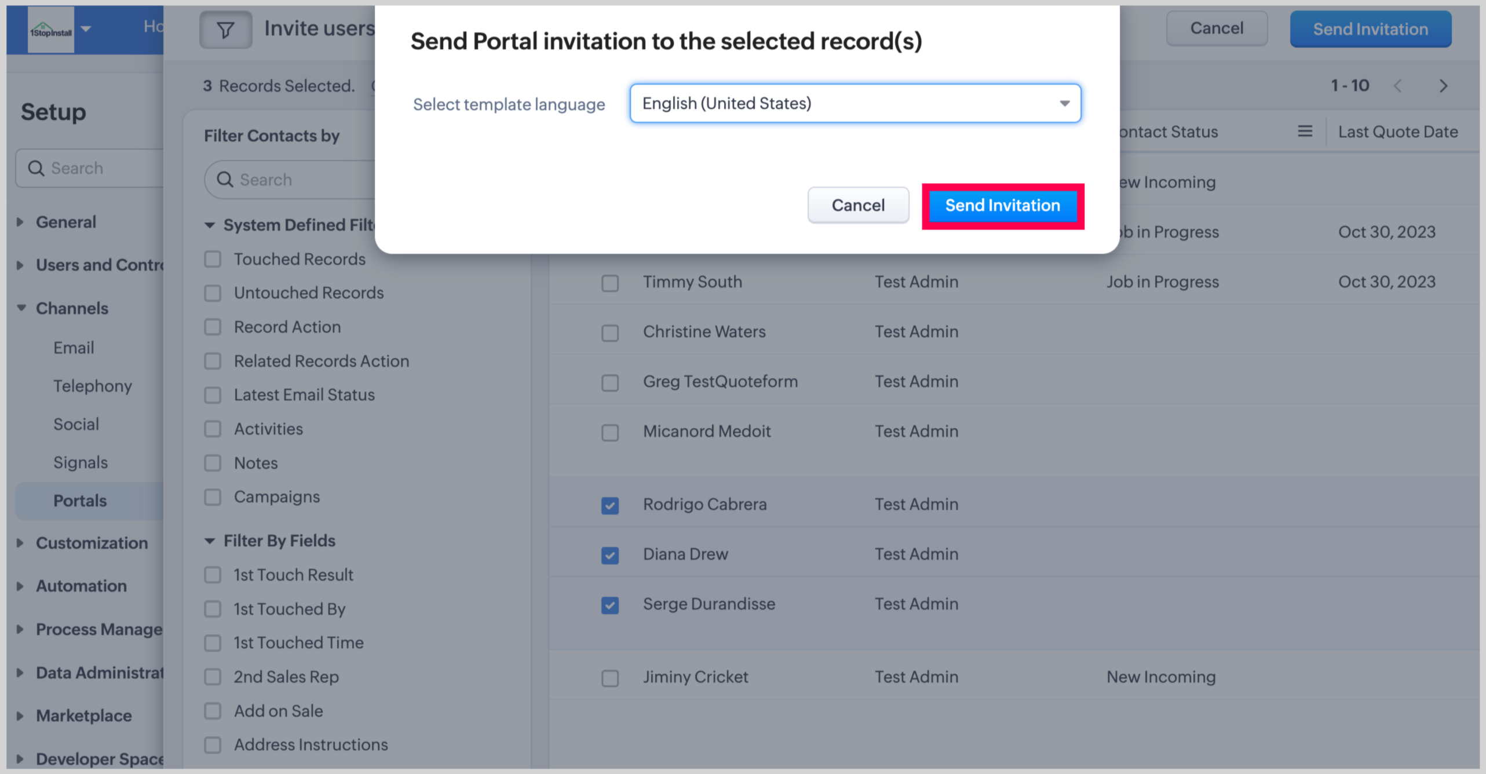Open the Telephony channel item
Screen dimensions: 1486x774
point(93,386)
